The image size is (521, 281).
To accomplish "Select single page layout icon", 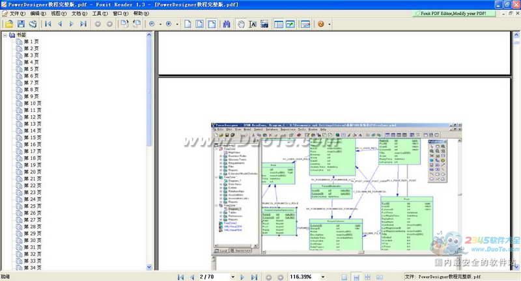I will (345, 277).
